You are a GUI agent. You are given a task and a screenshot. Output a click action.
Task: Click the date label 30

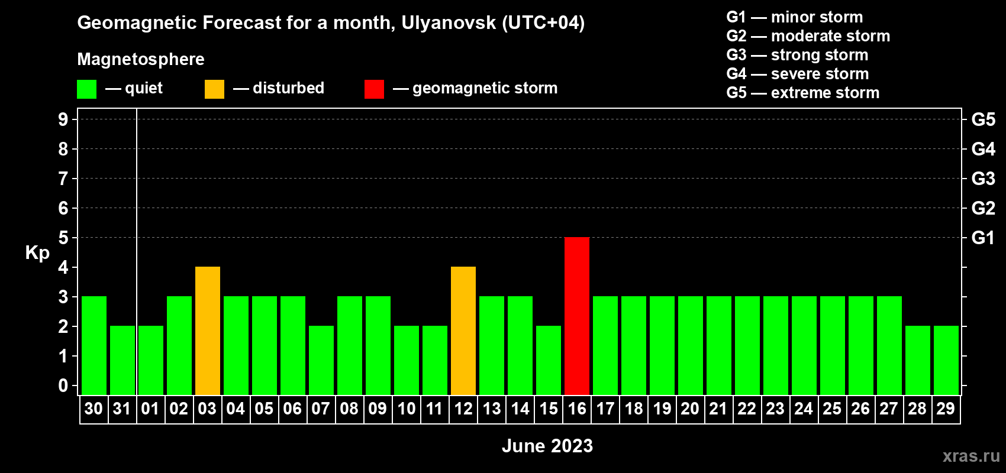pyautogui.click(x=93, y=409)
